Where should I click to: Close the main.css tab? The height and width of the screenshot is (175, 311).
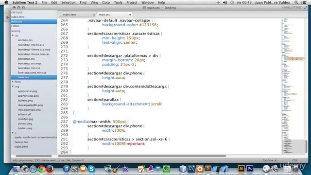coord(130,15)
